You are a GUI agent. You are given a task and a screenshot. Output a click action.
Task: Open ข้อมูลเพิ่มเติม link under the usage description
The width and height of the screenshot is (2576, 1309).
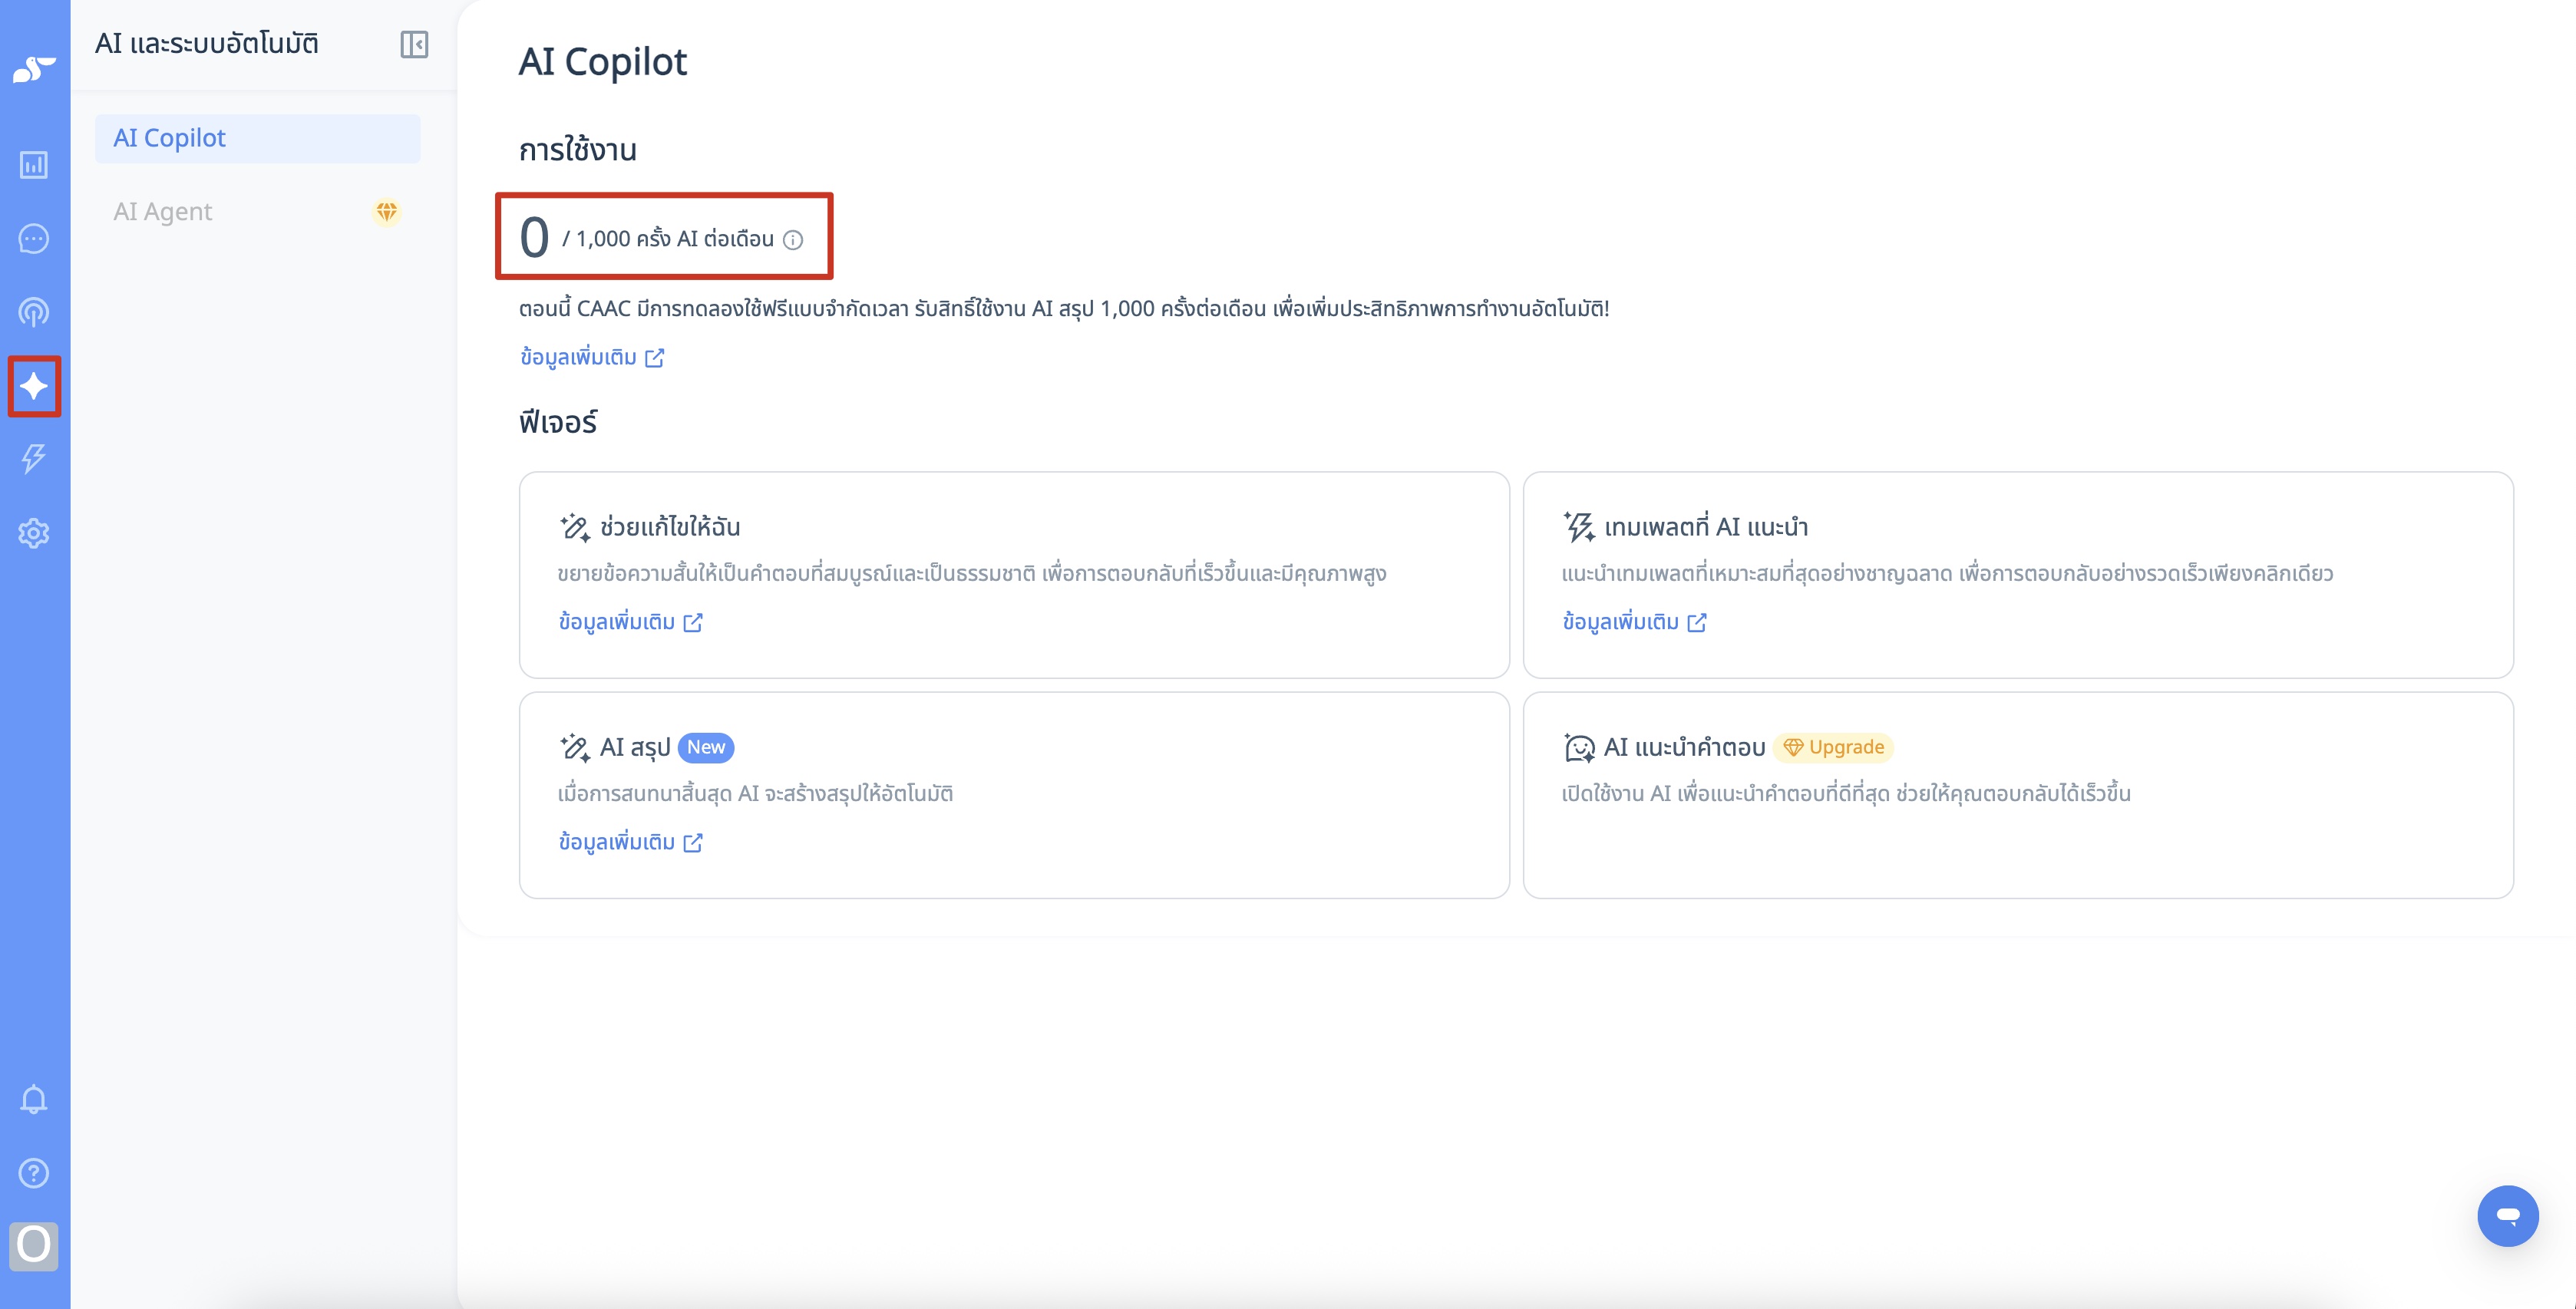[592, 357]
